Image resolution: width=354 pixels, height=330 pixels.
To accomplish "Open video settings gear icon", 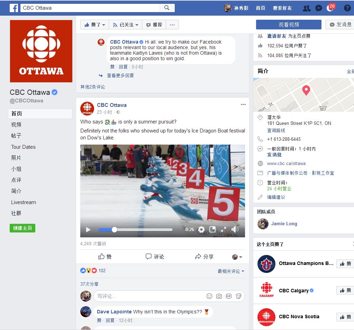I will pyautogui.click(x=201, y=230).
